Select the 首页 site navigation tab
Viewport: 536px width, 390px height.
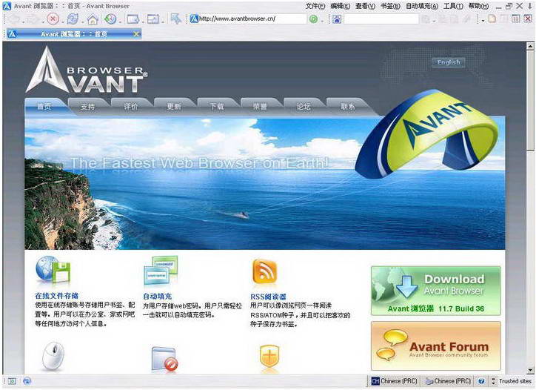(45, 107)
